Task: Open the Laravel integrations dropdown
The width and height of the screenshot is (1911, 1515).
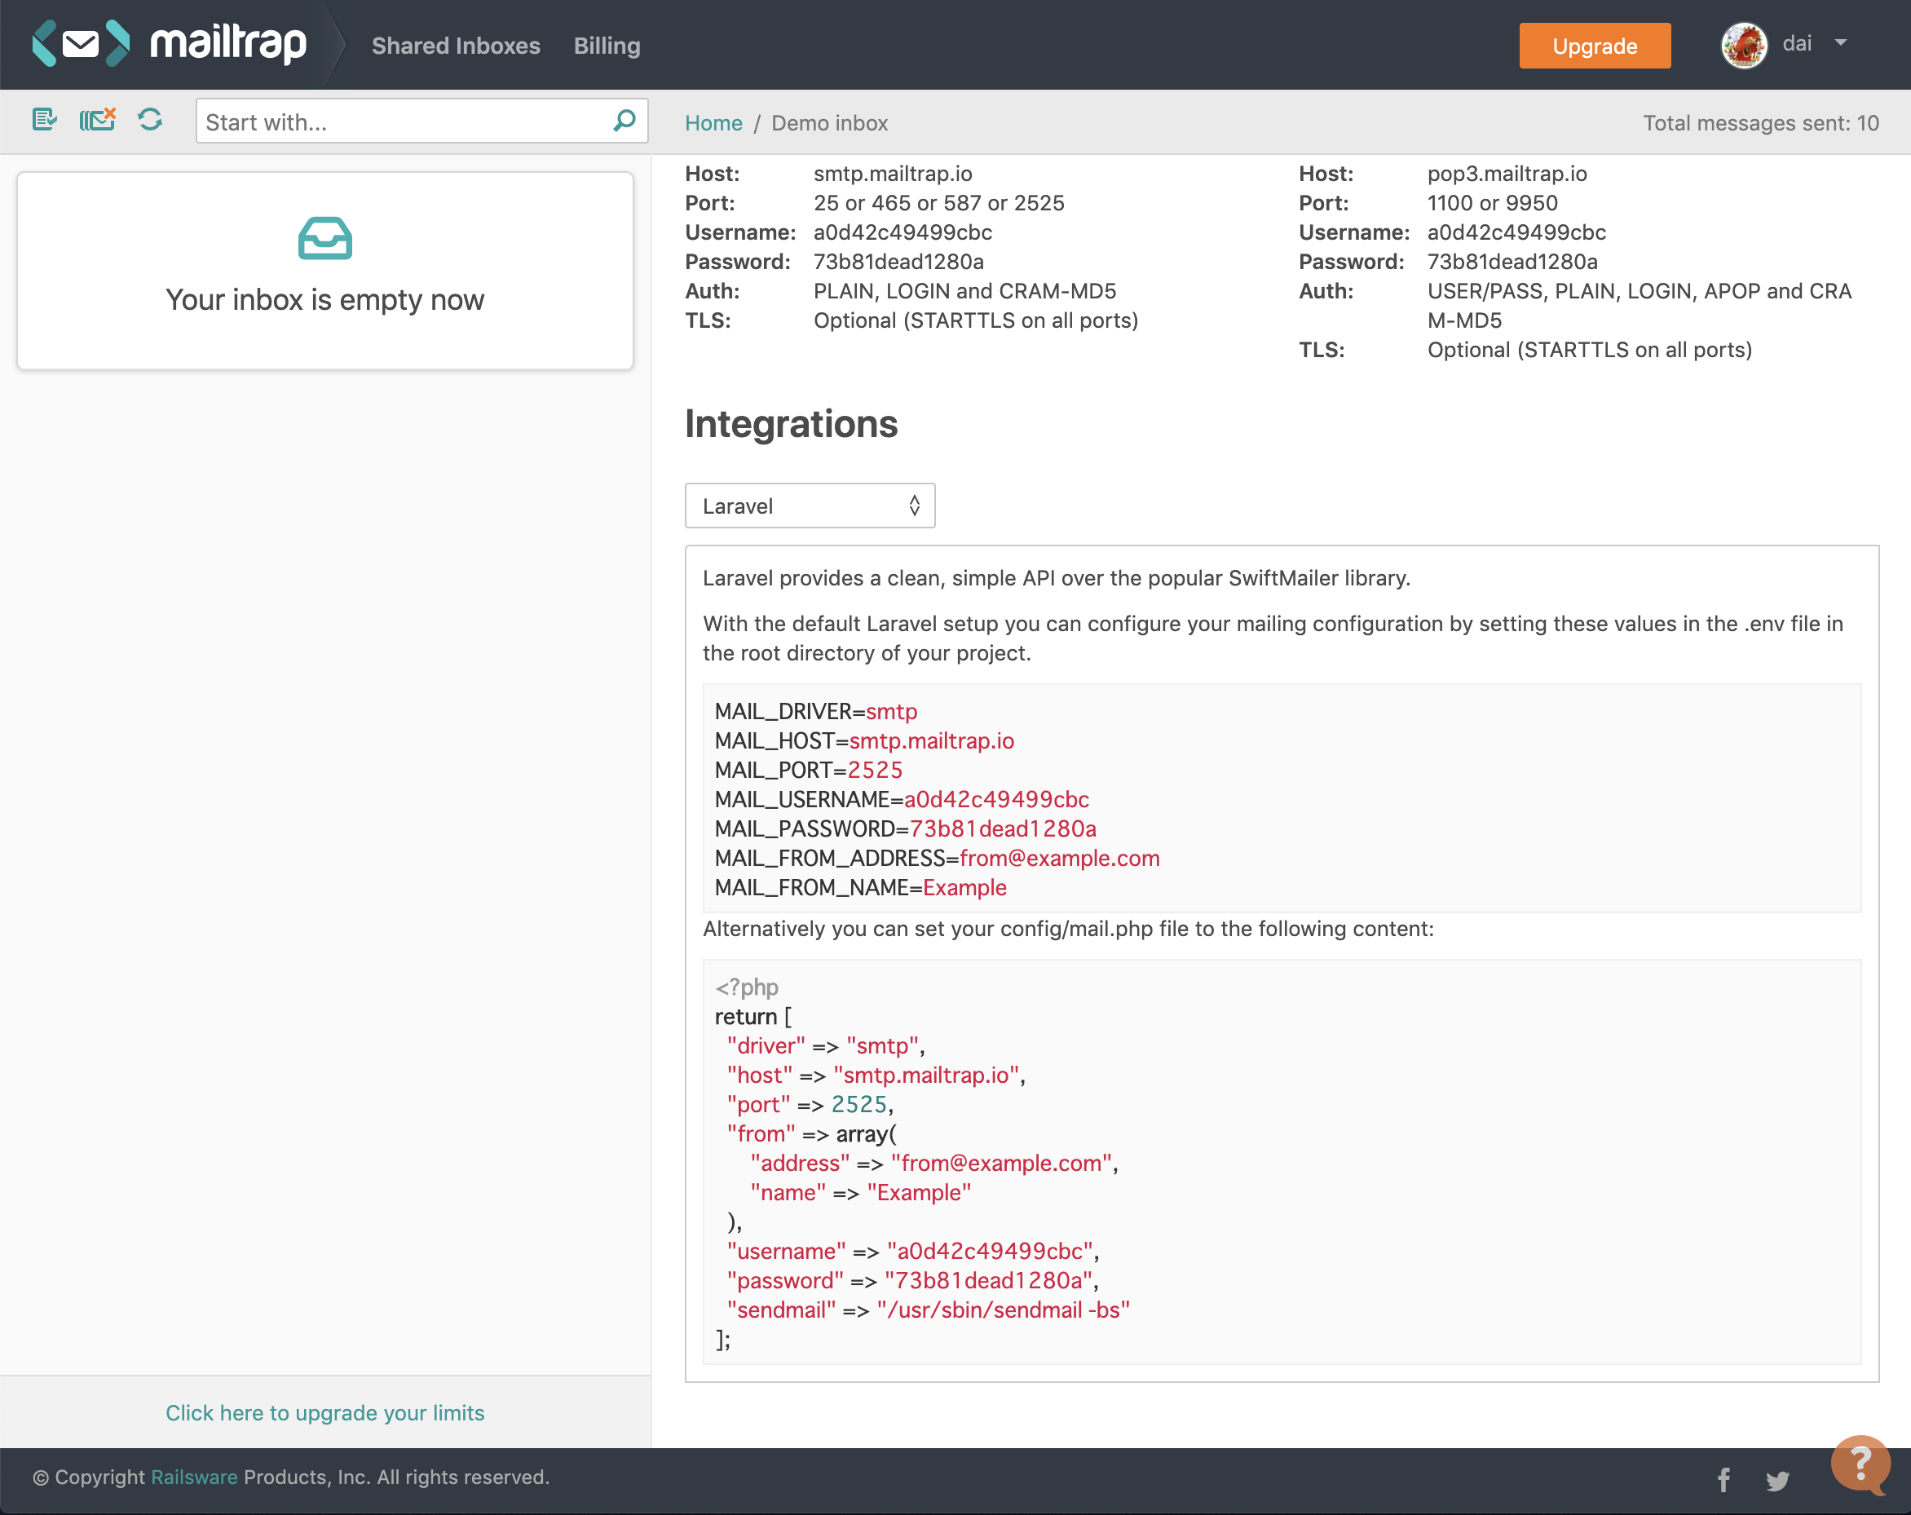Action: [810, 506]
